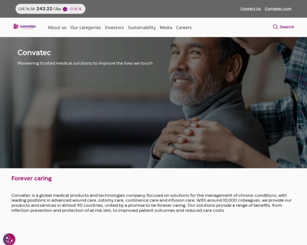Click the -0.16 % price change
Image resolution: width=307 pixels, height=245 pixels.
(75, 9)
